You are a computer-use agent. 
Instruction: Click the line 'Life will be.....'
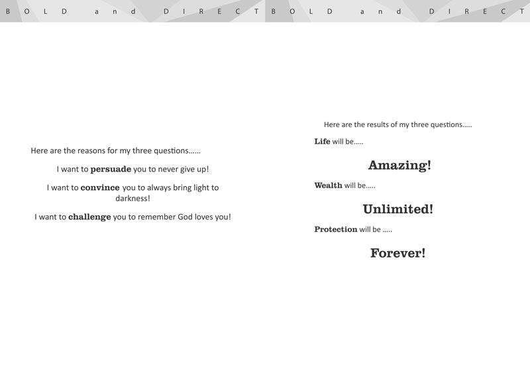[339, 142]
